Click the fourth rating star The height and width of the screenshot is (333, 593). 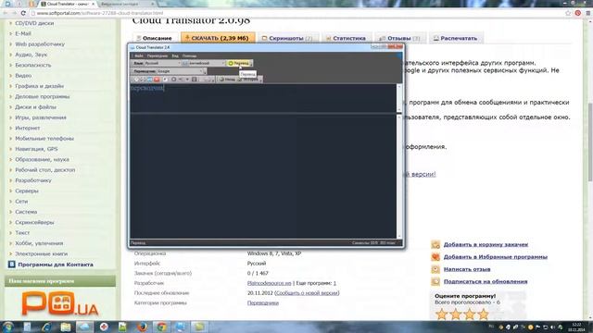coord(484,314)
